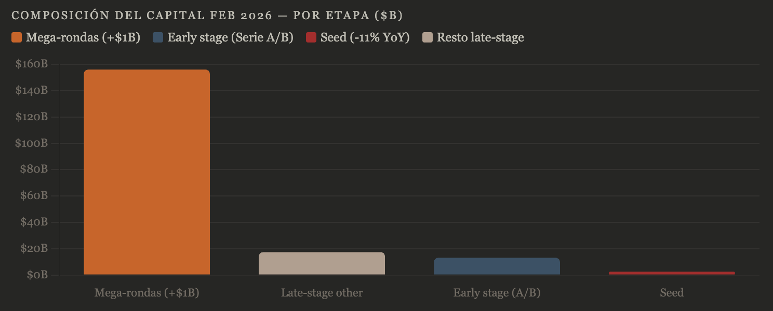Image resolution: width=773 pixels, height=311 pixels.
Task: Toggle the Early stage (Serie A/B) legend label
Action: pyautogui.click(x=231, y=37)
